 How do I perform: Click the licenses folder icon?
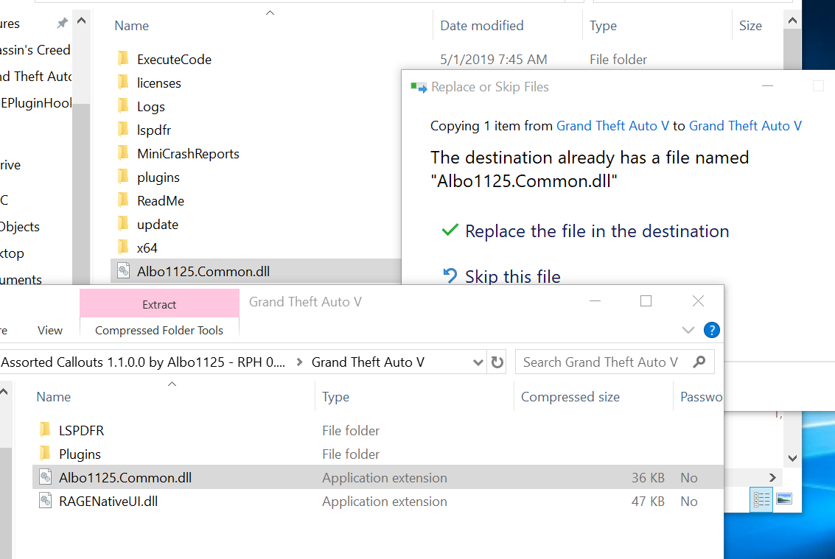123,82
